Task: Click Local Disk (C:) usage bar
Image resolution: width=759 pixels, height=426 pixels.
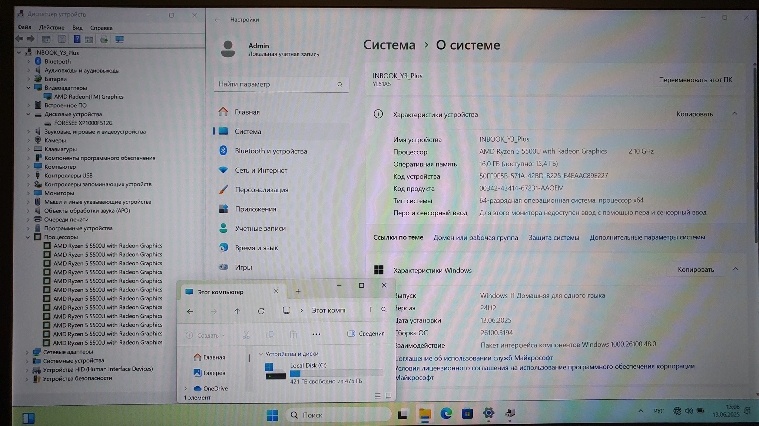Action: coord(335,373)
